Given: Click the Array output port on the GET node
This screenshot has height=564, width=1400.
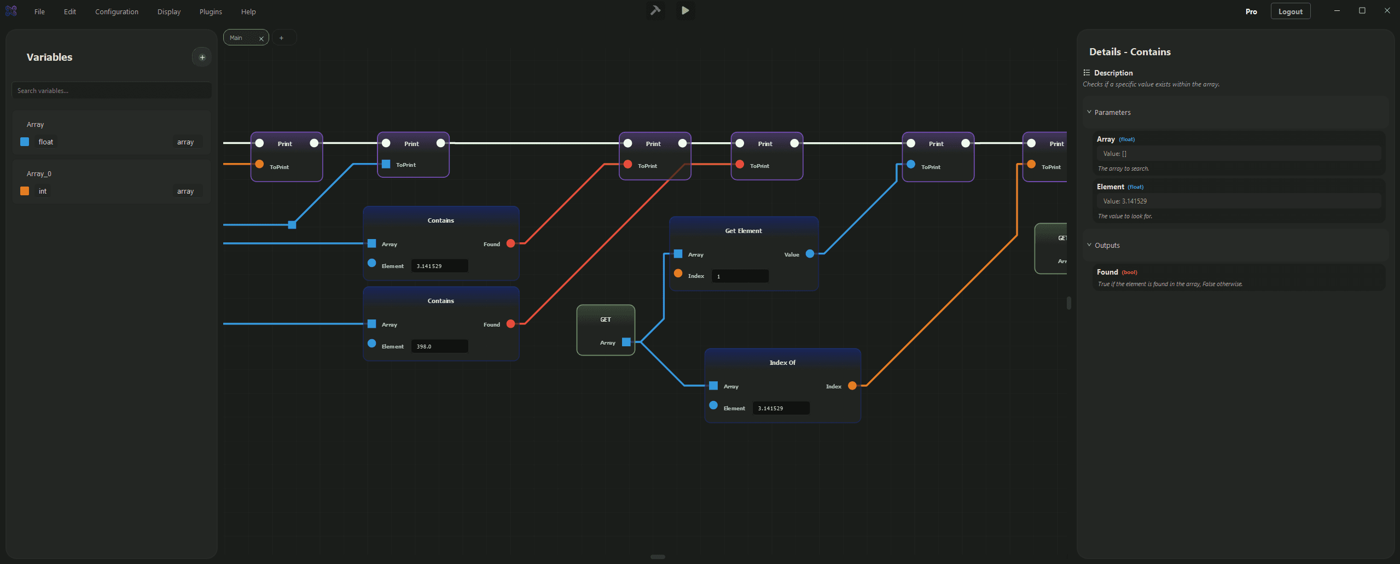Looking at the screenshot, I should tap(625, 342).
